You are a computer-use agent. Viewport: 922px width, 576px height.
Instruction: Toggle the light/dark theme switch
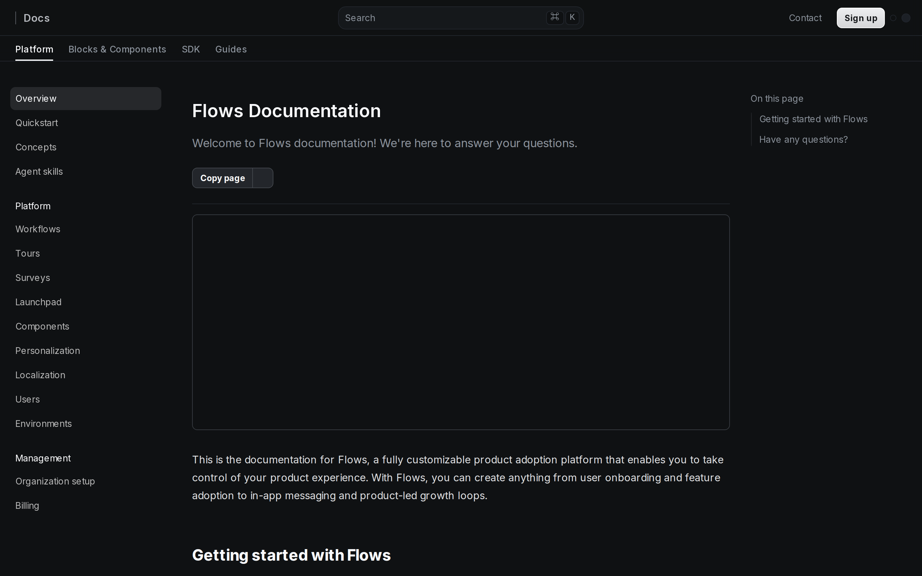pyautogui.click(x=900, y=18)
